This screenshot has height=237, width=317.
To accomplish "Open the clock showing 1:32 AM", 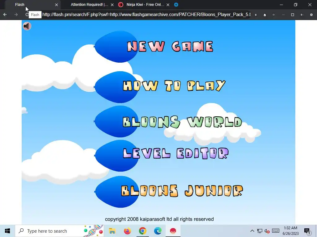I will 290,231.
